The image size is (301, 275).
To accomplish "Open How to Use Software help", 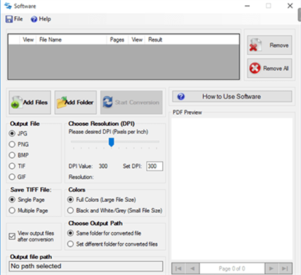I will (x=232, y=97).
